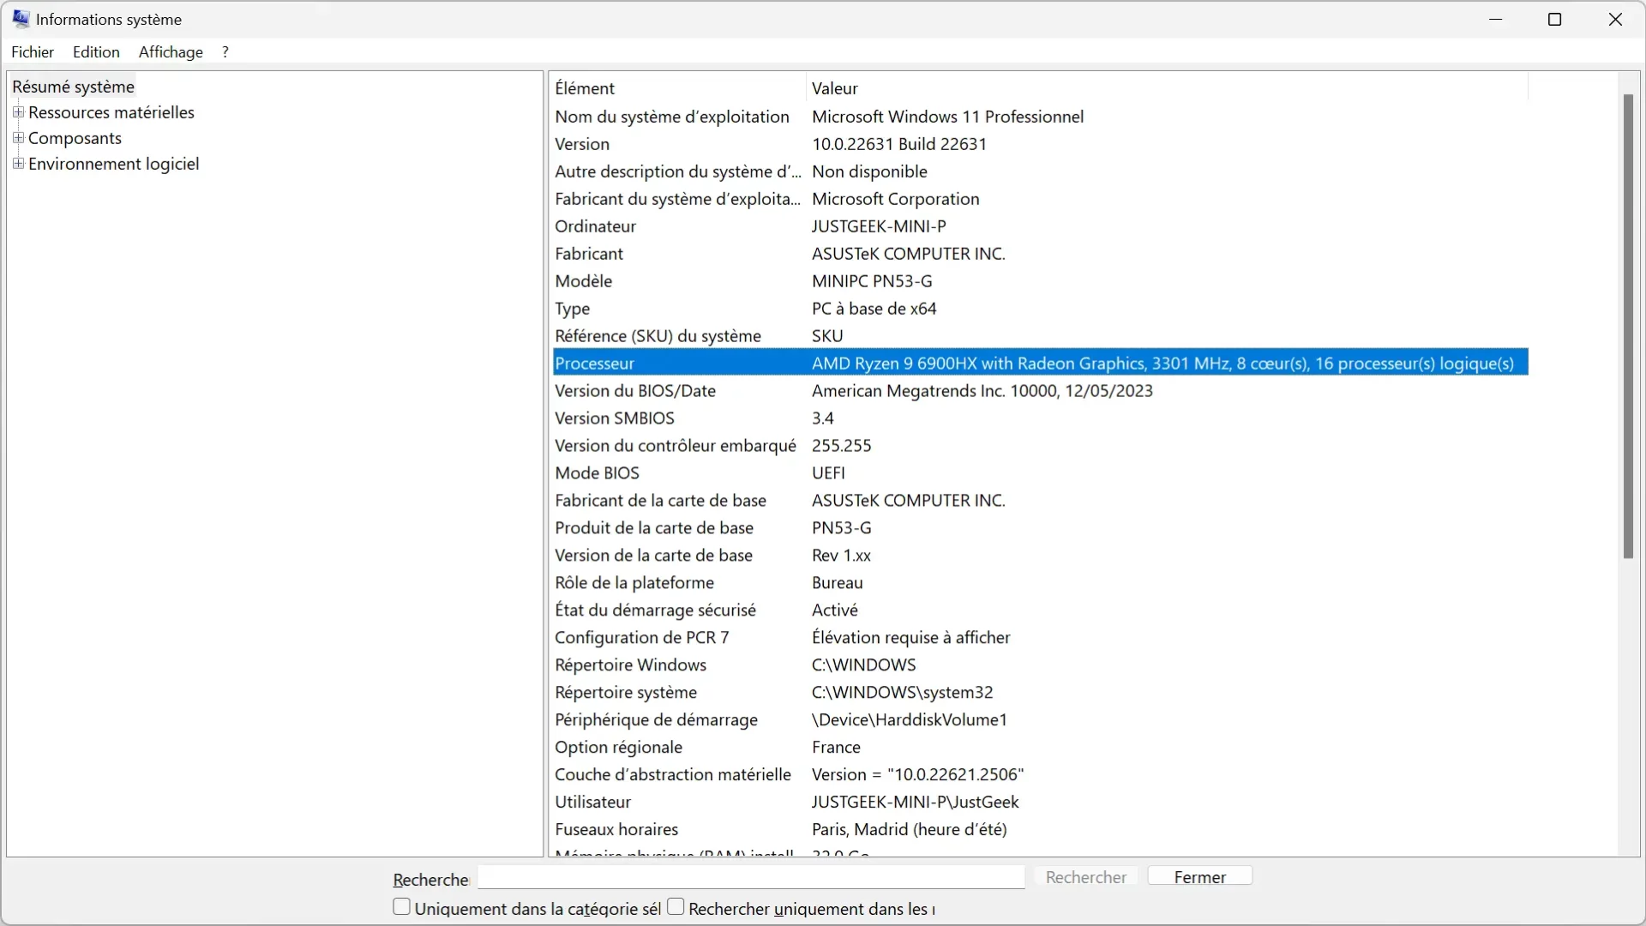Viewport: 1646px width, 926px height.
Task: Click the Informations système title bar icon
Action: point(21,19)
